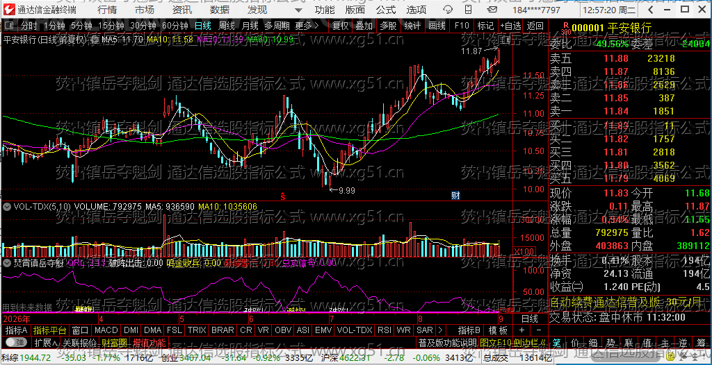Click the 000001 平安银行 stock title

pos(612,28)
